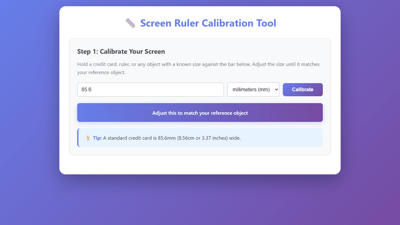Click the instructions paragraph about reference object
This screenshot has height=225, width=400.
[198, 68]
